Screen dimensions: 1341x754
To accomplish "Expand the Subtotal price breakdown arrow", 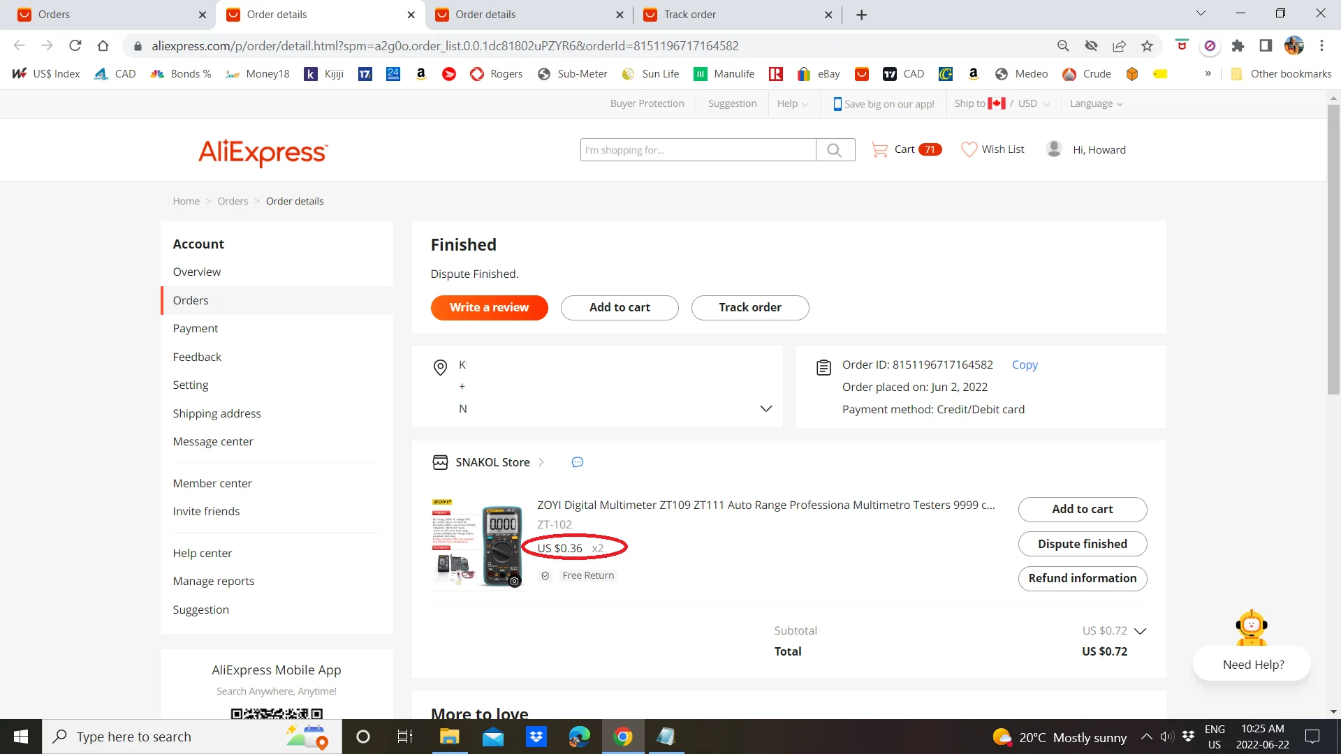I will 1141,631.
